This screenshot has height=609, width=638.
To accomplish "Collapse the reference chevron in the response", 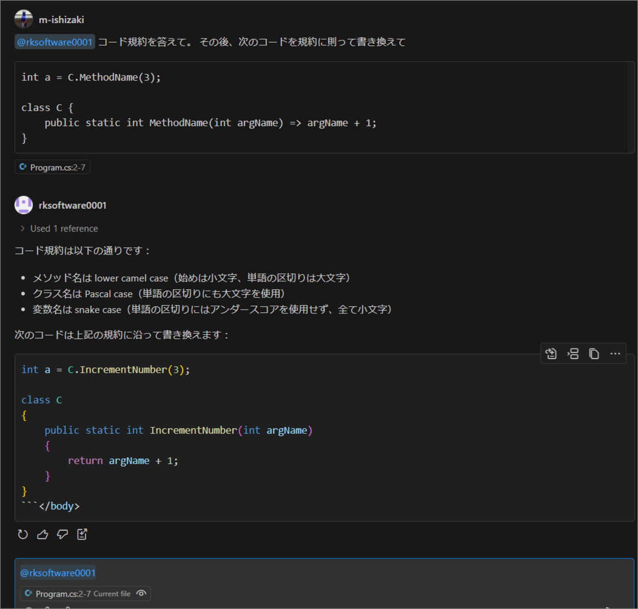I will (22, 228).
